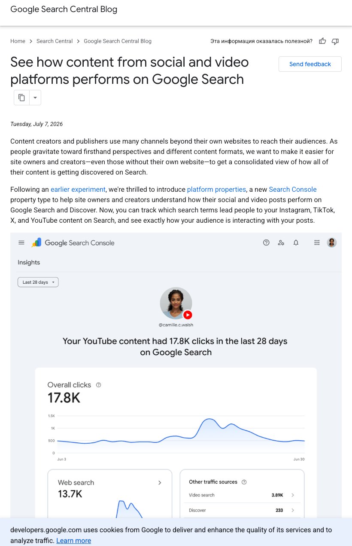Click the account avatar in Search Console header
352x546 pixels.
pos(332,242)
